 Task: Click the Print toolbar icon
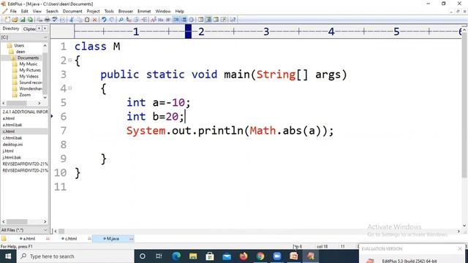(47, 20)
